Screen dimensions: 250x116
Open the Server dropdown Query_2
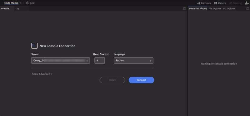61,60
